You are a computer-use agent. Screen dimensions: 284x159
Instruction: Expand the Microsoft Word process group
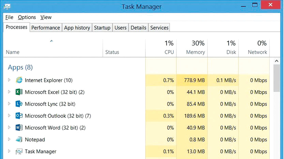coord(9,128)
